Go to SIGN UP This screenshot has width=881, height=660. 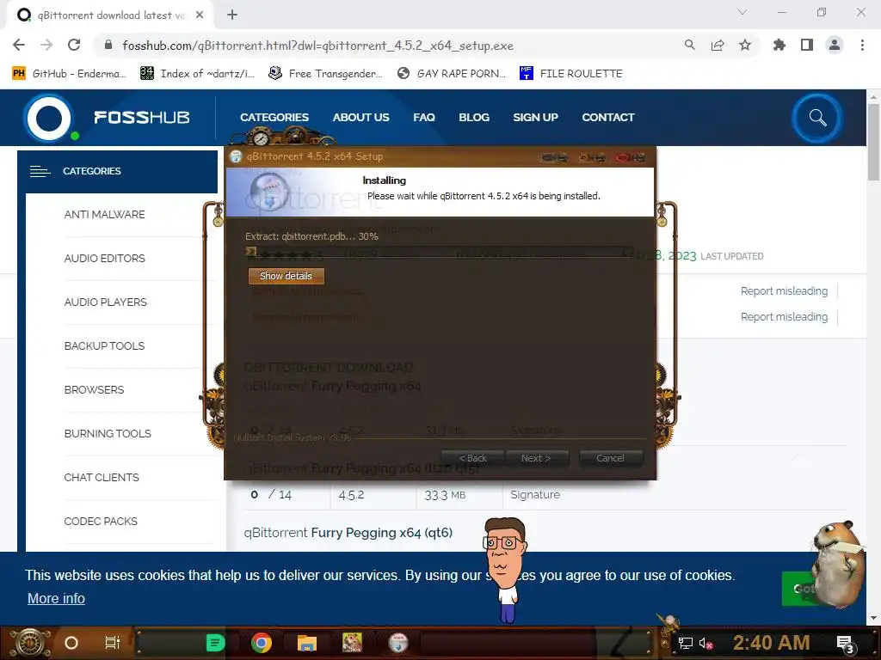535,117
